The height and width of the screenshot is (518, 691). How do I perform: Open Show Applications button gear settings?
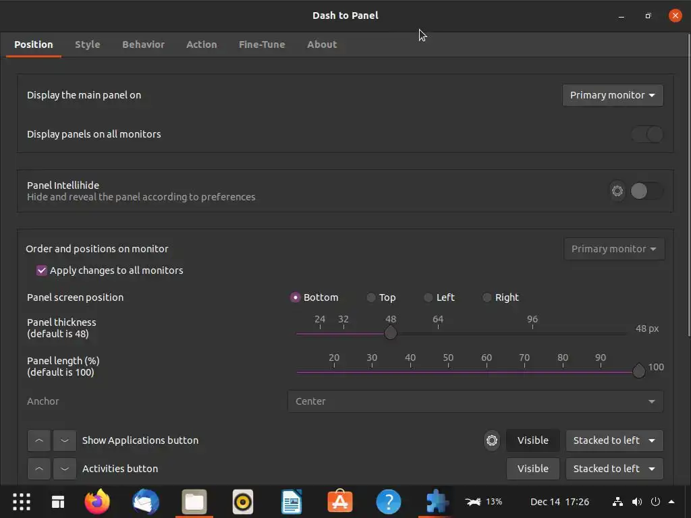[492, 440]
